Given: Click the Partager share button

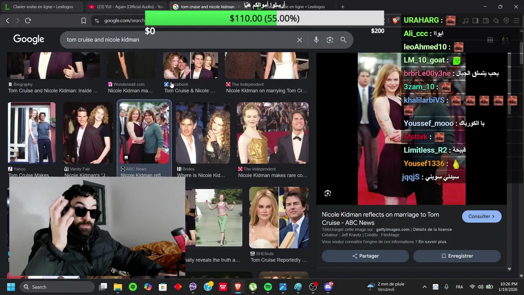Looking at the screenshot, I should click(x=365, y=256).
